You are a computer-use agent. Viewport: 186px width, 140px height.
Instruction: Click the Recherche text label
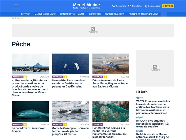(x=121, y=6)
